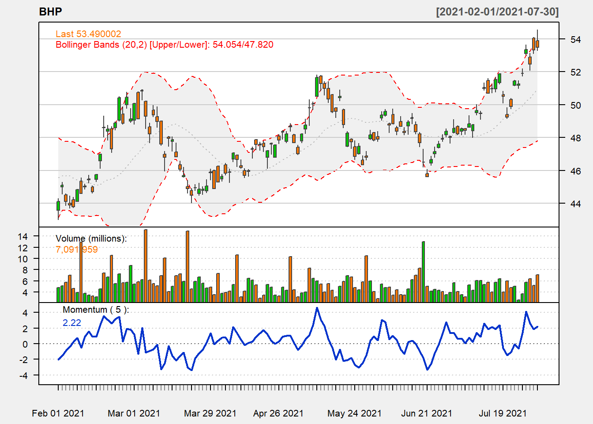This screenshot has height=424, width=593.
Task: Click the price axis label 48
Action: [x=575, y=138]
